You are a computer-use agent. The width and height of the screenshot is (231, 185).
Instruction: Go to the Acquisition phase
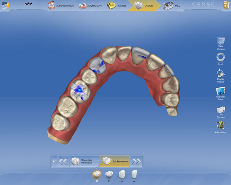tap(90, 6)
